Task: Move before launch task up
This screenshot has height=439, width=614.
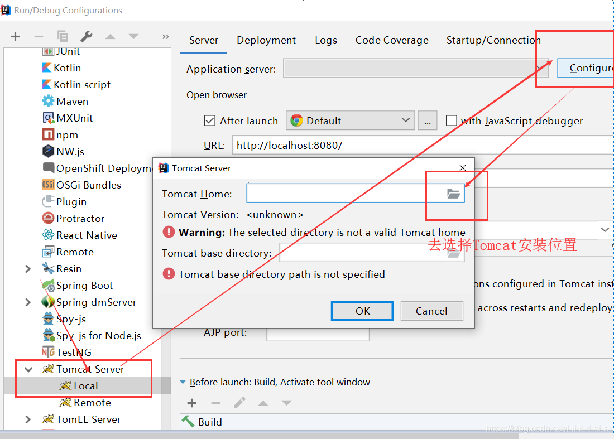Action: click(x=263, y=403)
